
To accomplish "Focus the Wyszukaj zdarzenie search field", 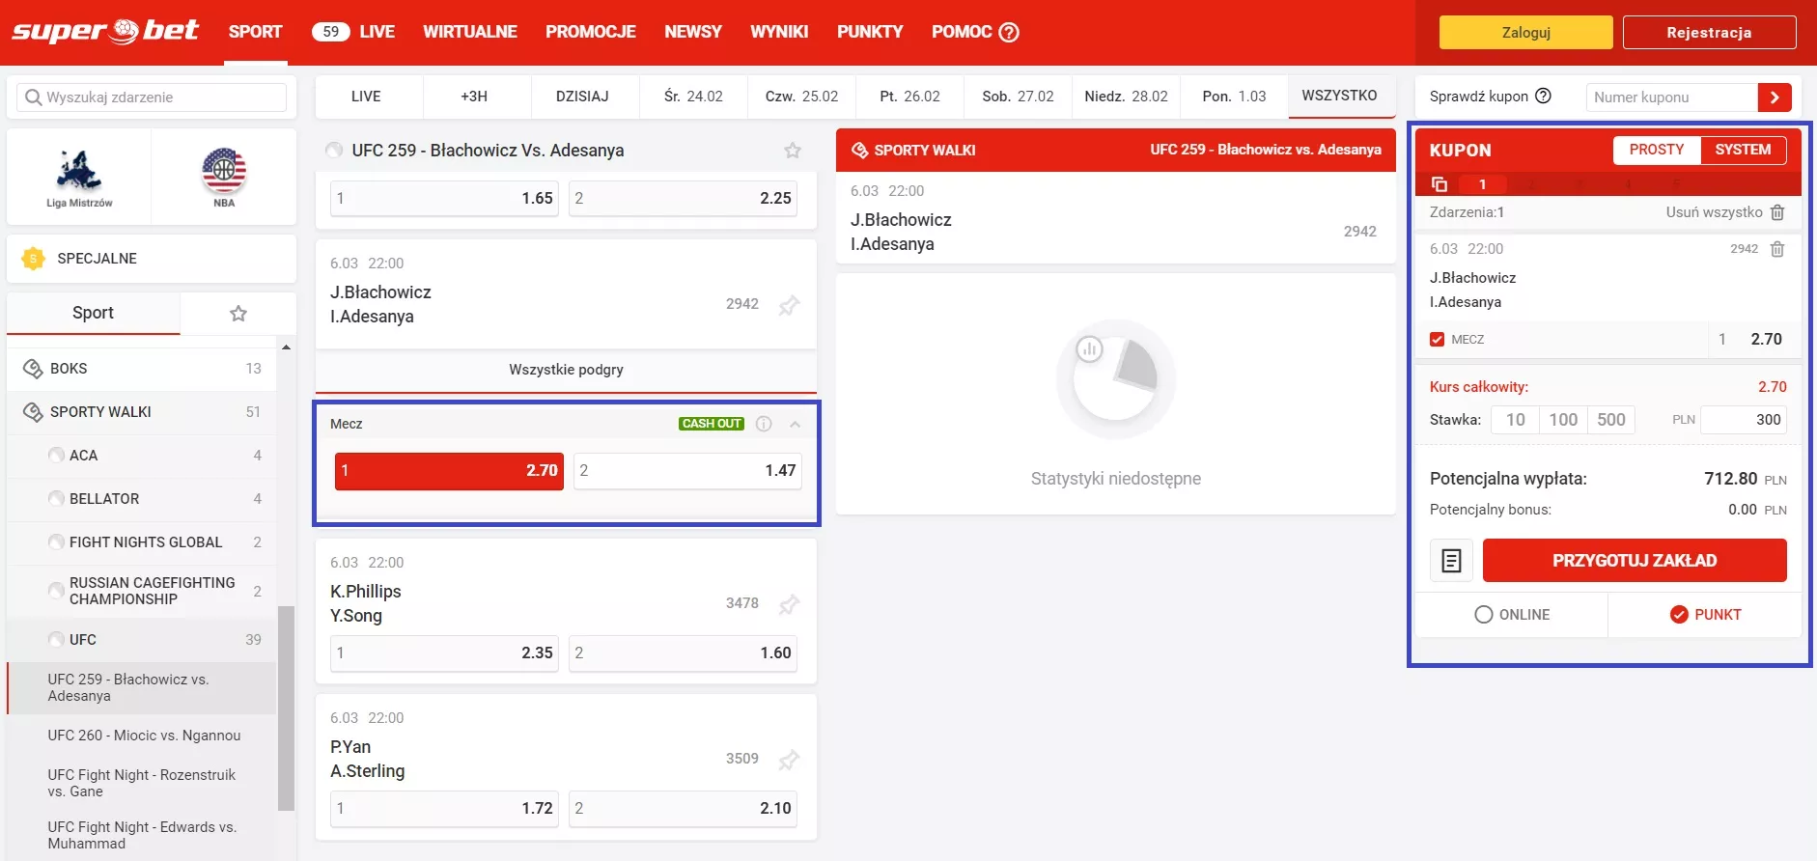I will 152,97.
